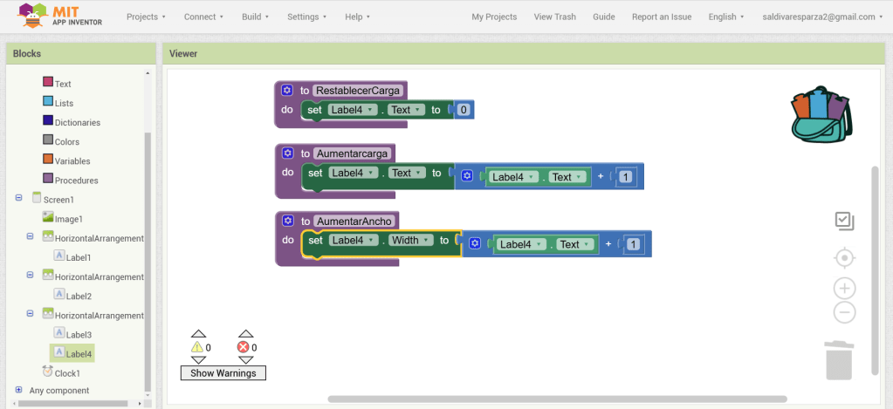Select the Clock1 component in the tree
Viewport: 893px width, 409px height.
click(66, 372)
